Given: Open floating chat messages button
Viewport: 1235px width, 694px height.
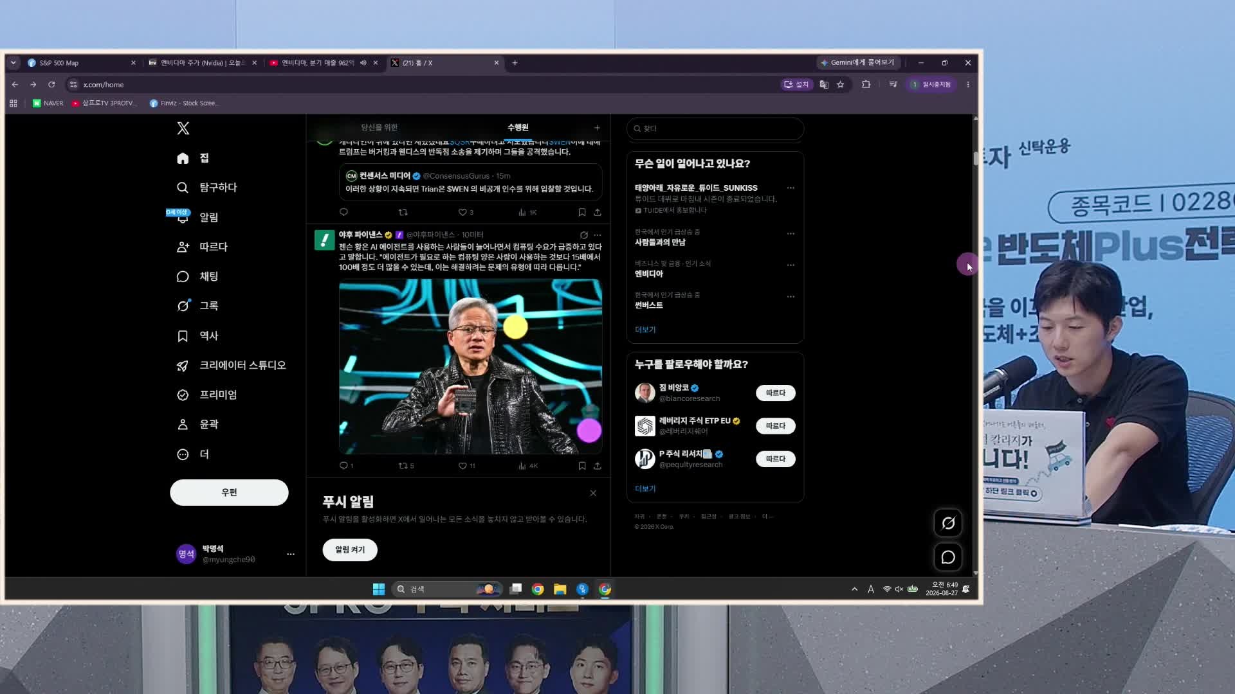Looking at the screenshot, I should pyautogui.click(x=948, y=557).
